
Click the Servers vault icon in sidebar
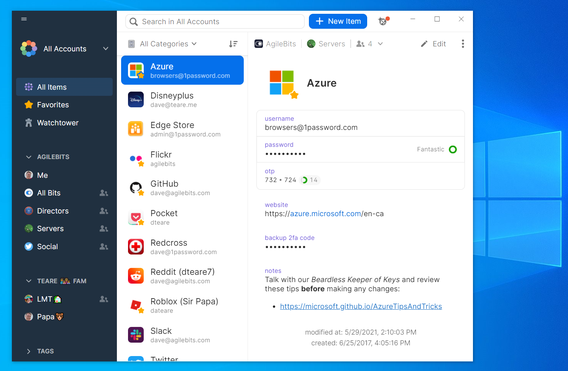29,228
